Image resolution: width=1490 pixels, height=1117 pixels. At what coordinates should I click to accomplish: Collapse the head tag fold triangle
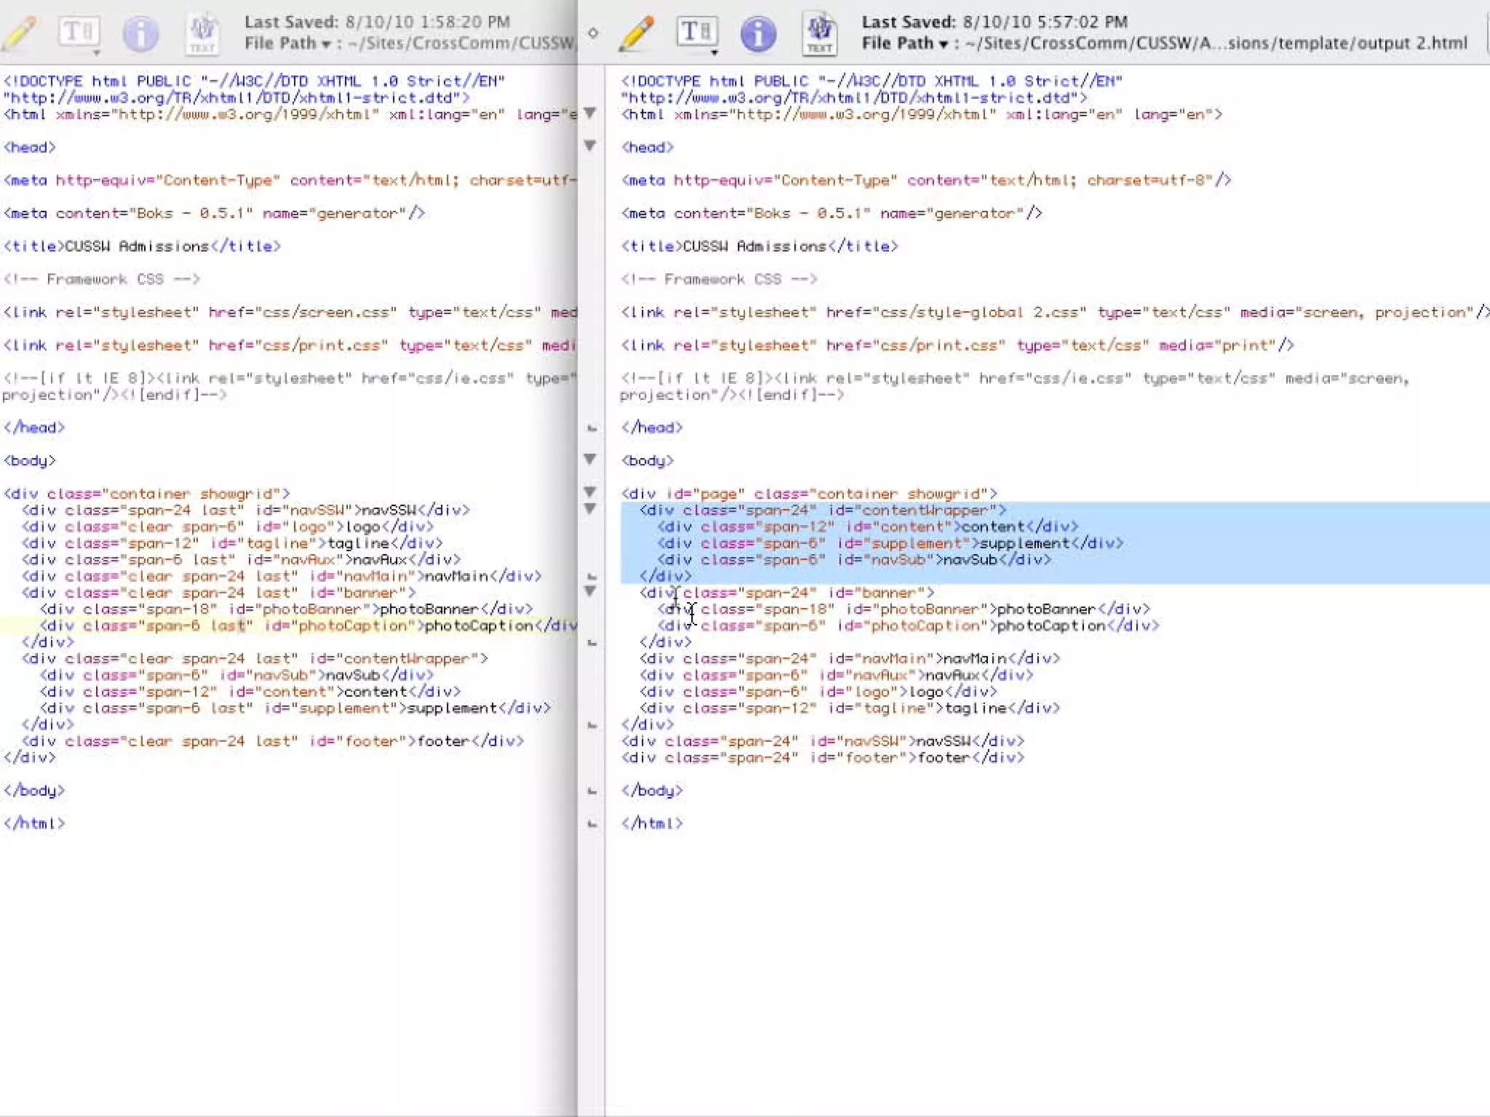pyautogui.click(x=590, y=145)
